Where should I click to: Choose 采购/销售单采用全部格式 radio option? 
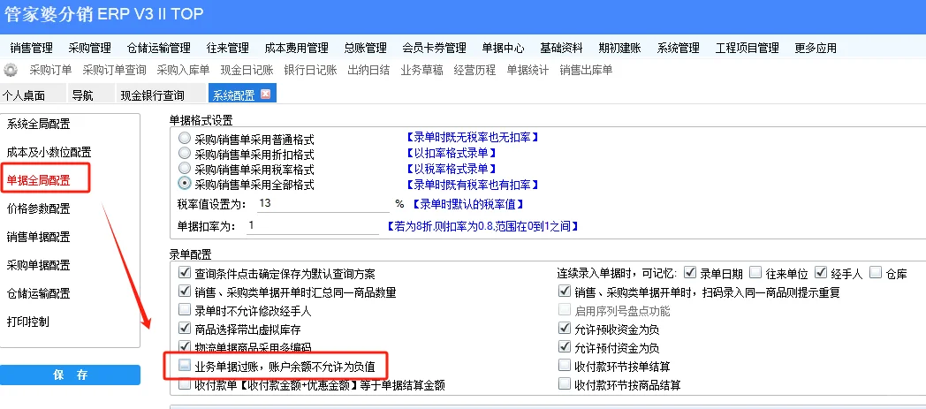185,185
